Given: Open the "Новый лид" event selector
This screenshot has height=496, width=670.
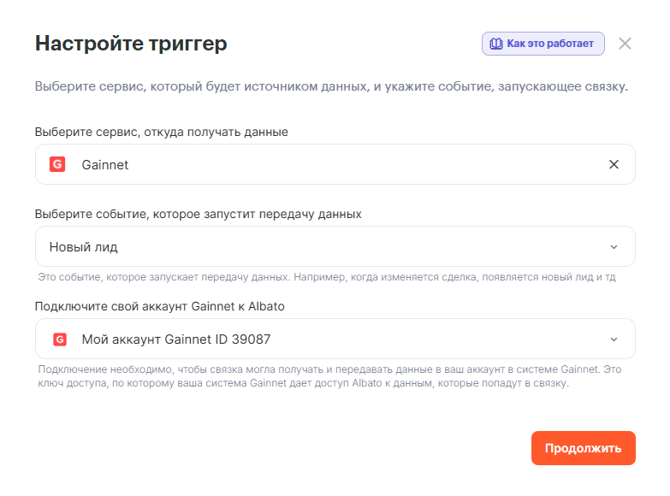Looking at the screenshot, I should click(x=335, y=247).
